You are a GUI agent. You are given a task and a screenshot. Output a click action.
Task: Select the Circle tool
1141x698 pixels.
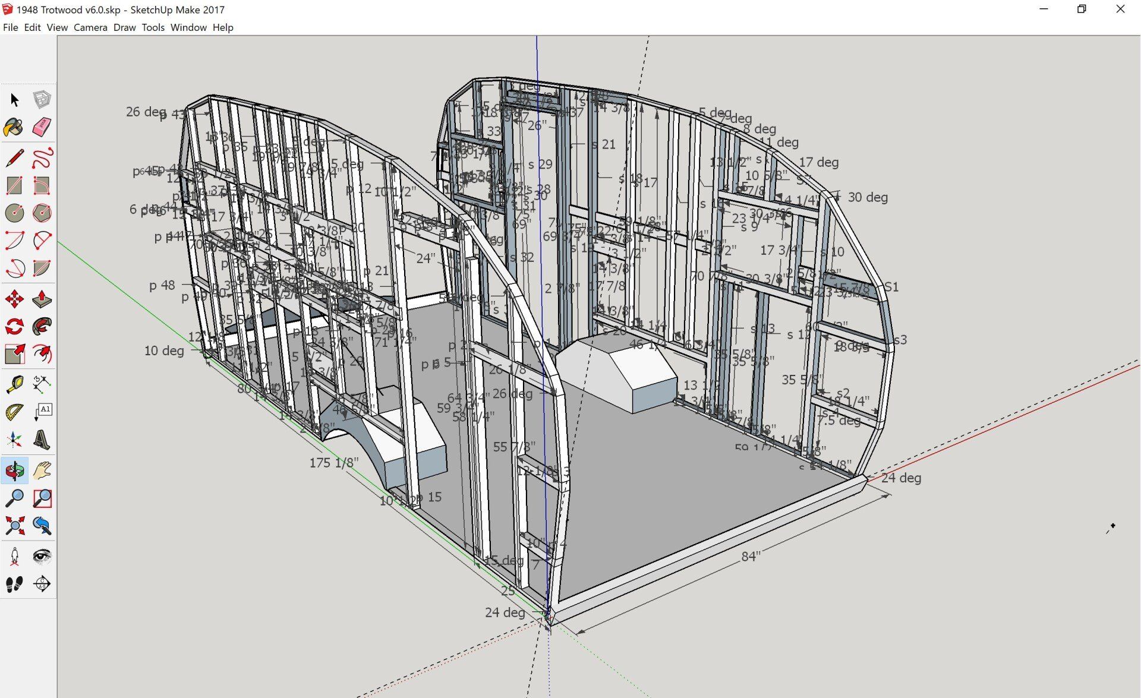click(x=15, y=213)
